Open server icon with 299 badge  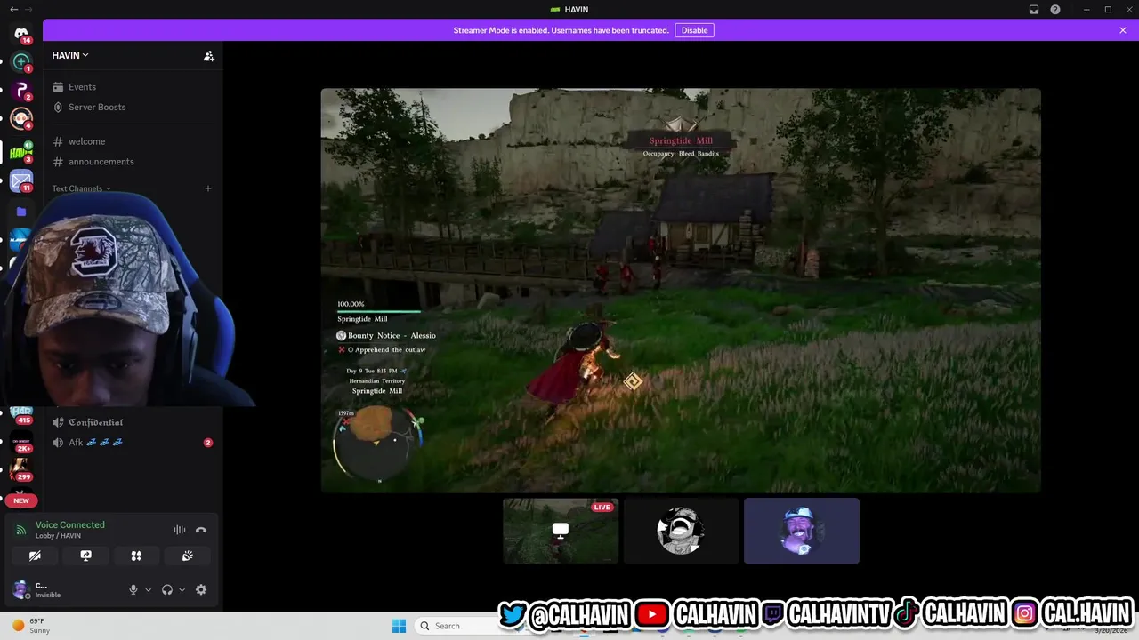pos(21,468)
